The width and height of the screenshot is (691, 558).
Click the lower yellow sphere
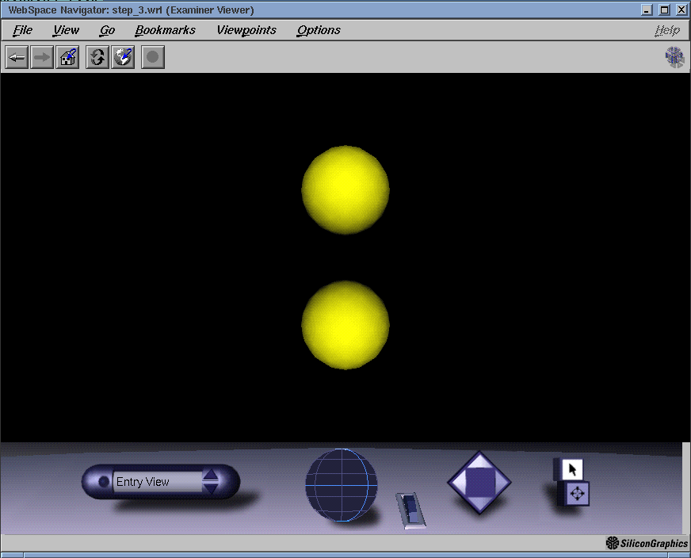point(345,325)
